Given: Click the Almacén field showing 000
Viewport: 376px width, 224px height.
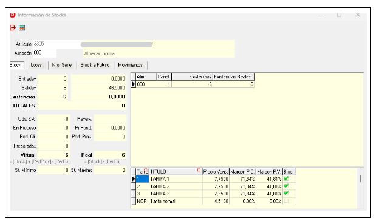Looking at the screenshot, I should [44, 53].
